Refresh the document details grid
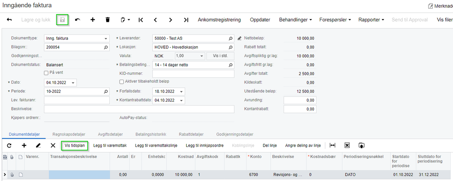Viewport: 453px width, 181px height. (9, 146)
